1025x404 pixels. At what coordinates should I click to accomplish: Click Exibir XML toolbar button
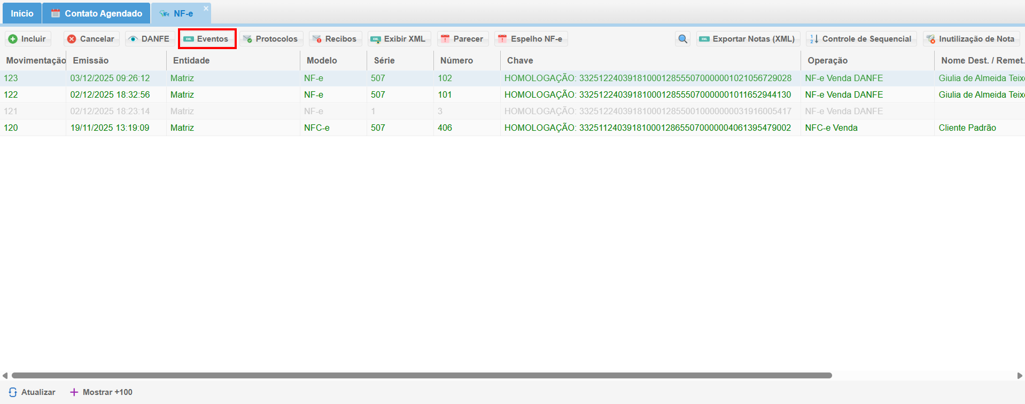click(399, 39)
